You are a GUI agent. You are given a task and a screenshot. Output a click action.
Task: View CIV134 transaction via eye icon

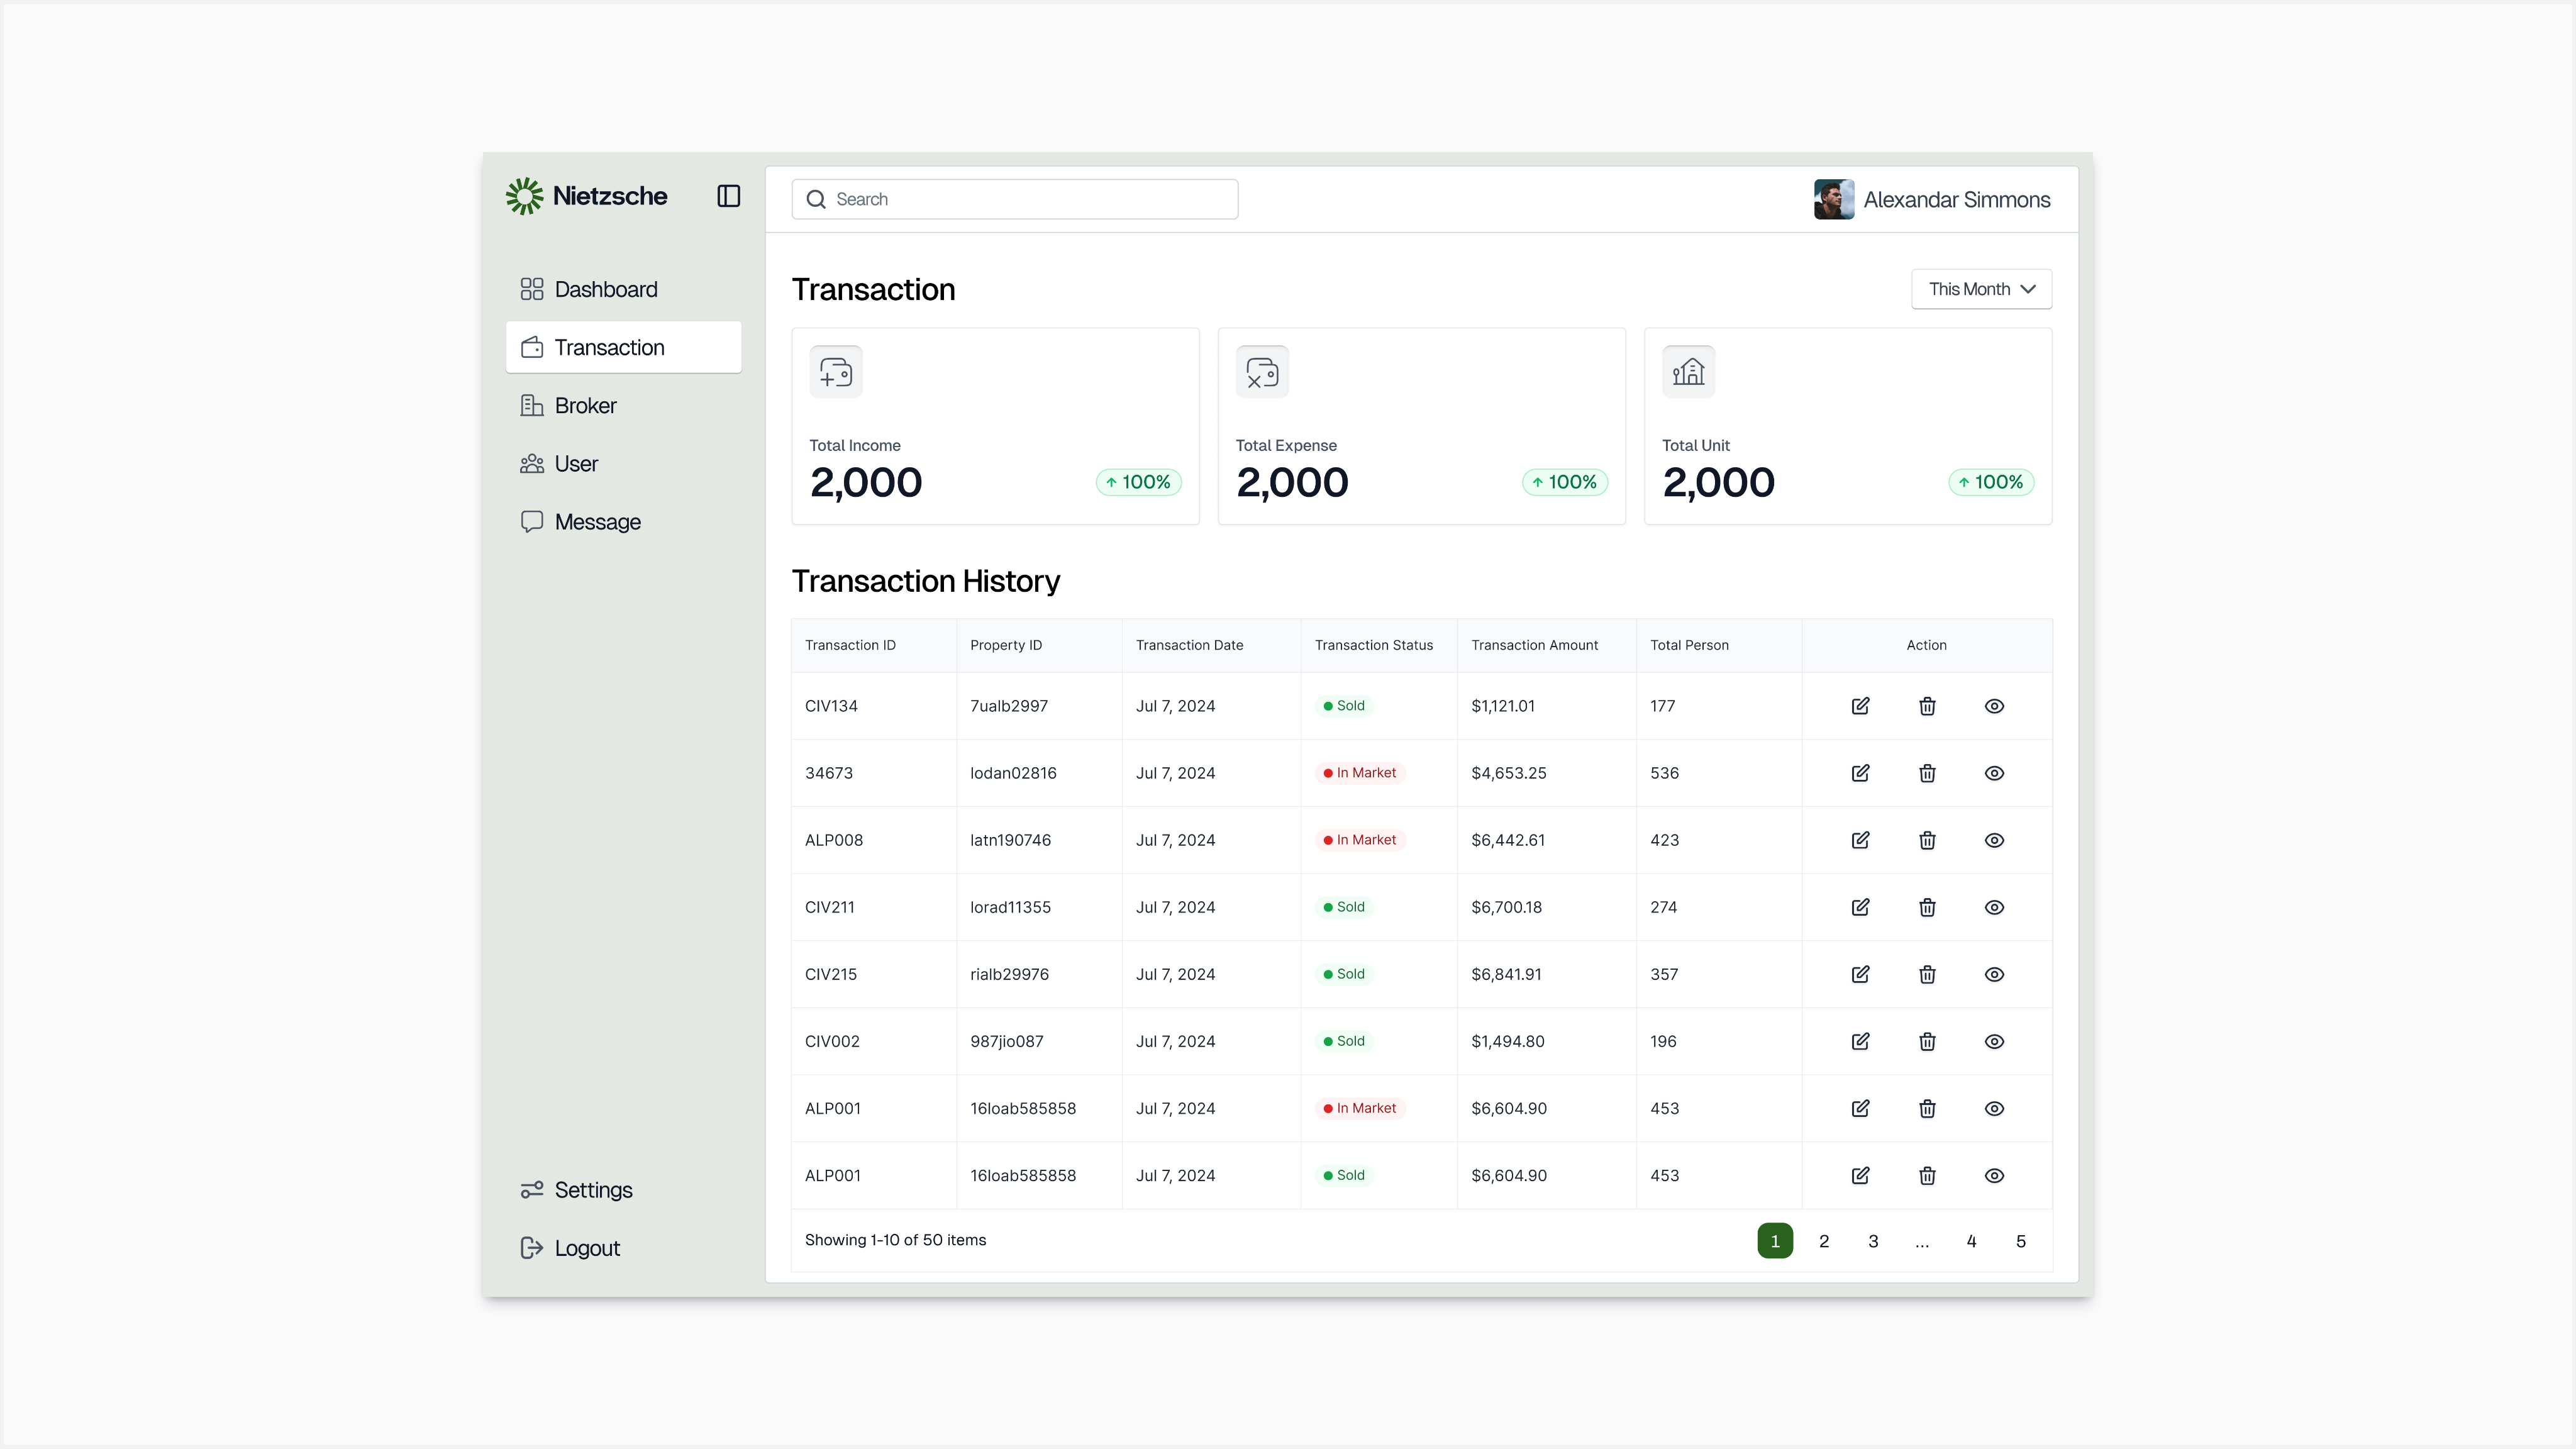click(x=1994, y=706)
